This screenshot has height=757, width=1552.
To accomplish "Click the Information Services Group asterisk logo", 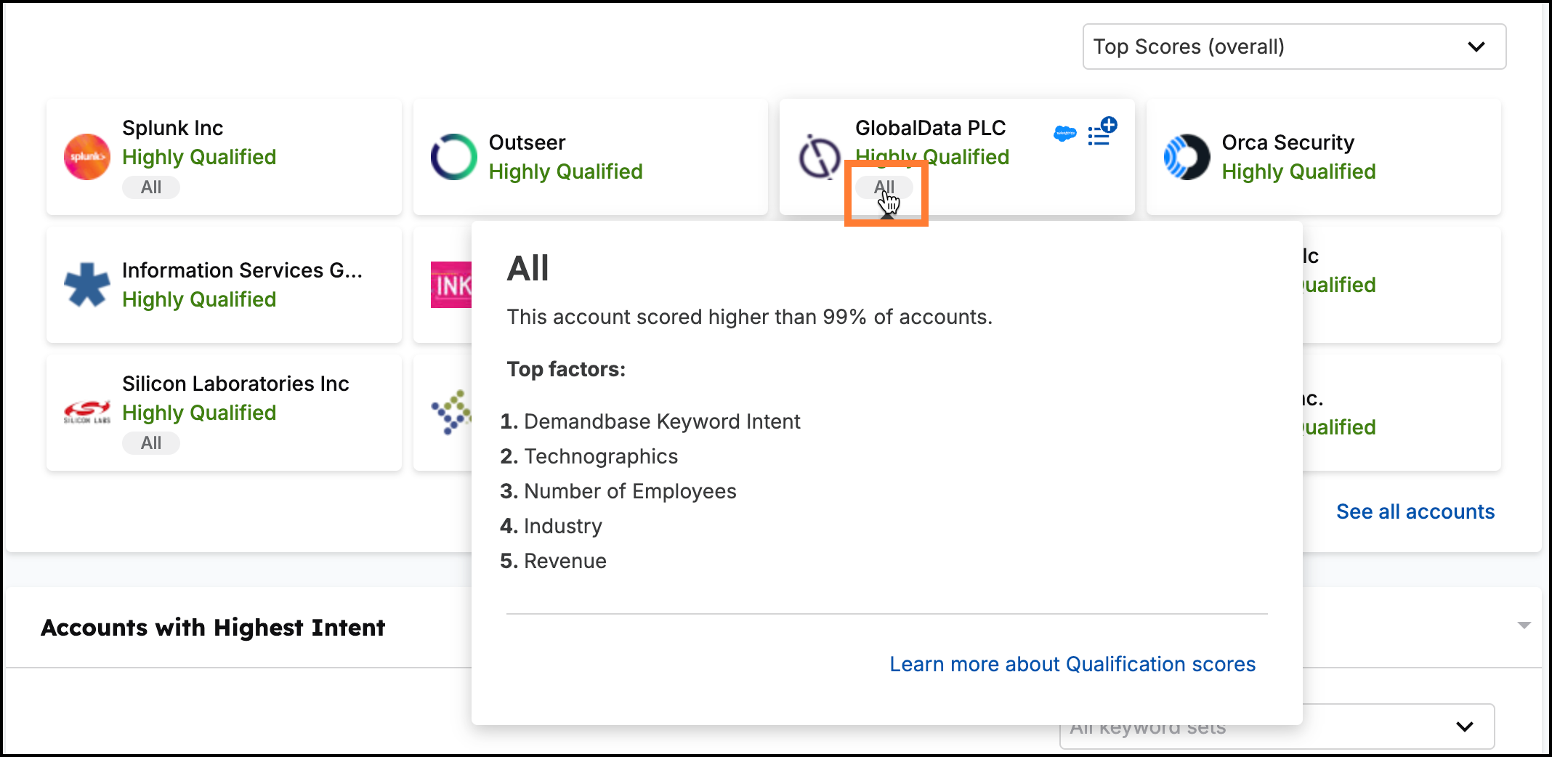I will [x=87, y=285].
